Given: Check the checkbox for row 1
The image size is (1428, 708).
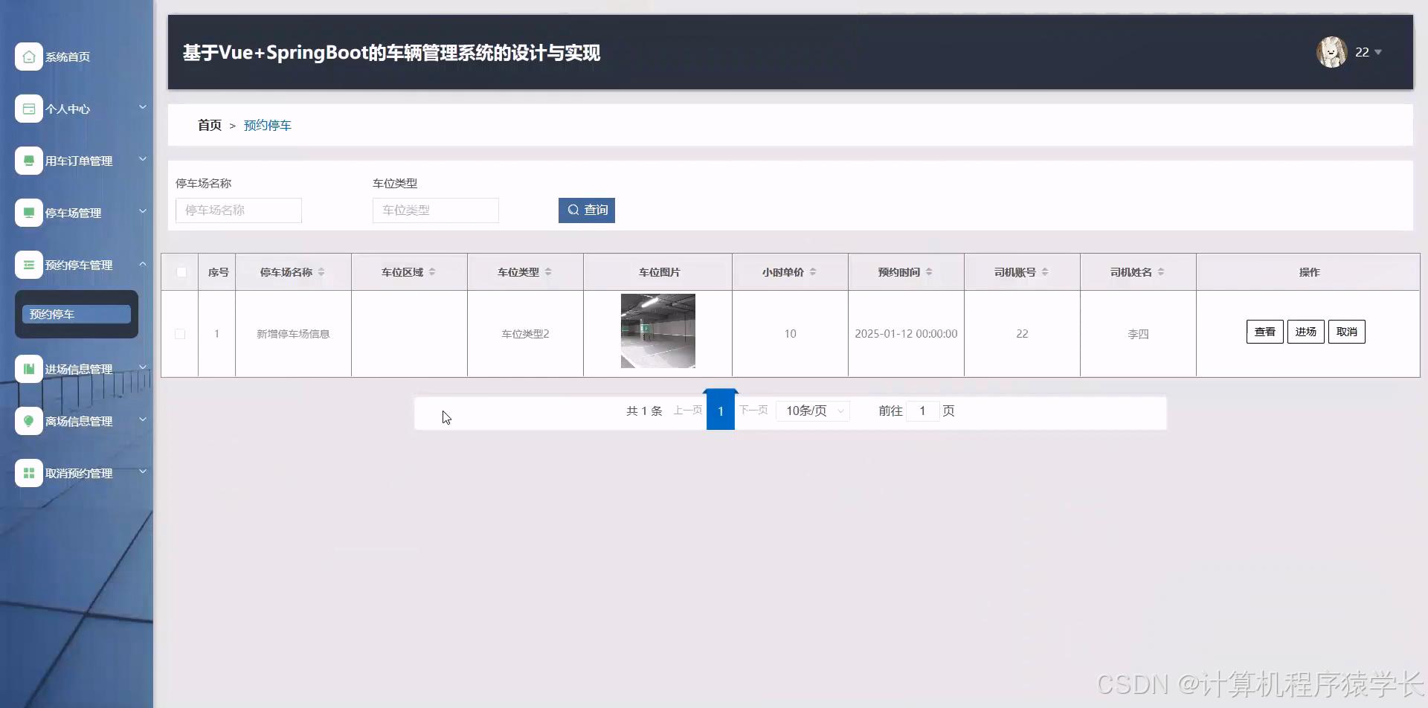Looking at the screenshot, I should [x=180, y=333].
